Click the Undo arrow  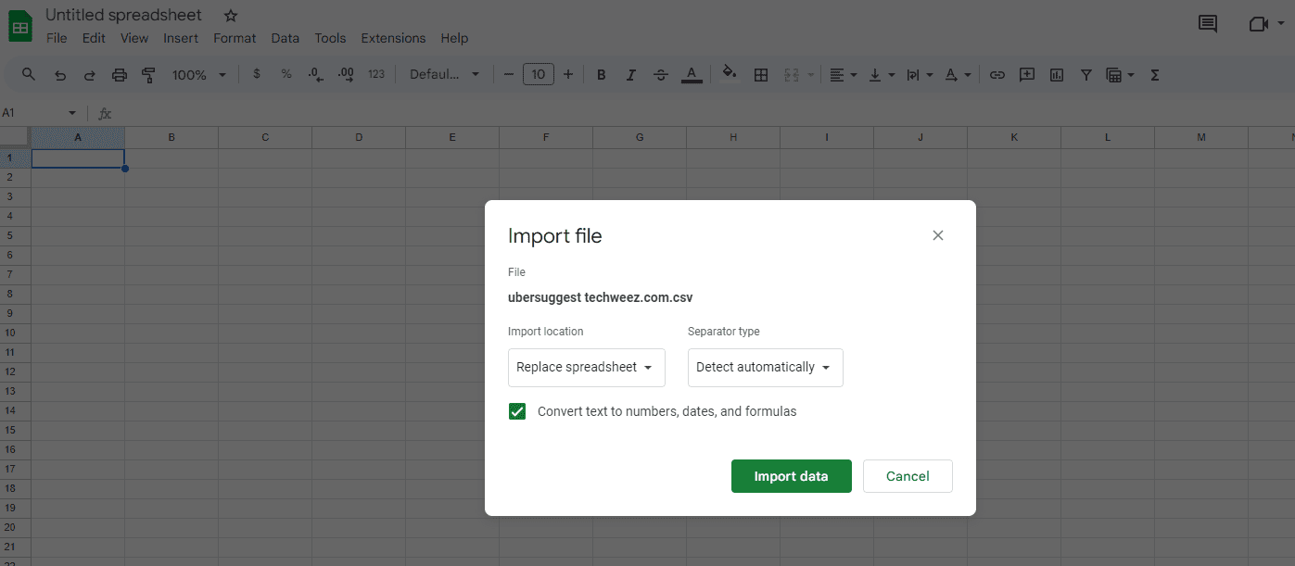(60, 75)
